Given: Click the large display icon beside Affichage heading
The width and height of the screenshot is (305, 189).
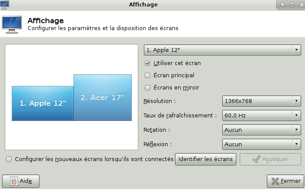Looking at the screenshot, I should point(12,24).
